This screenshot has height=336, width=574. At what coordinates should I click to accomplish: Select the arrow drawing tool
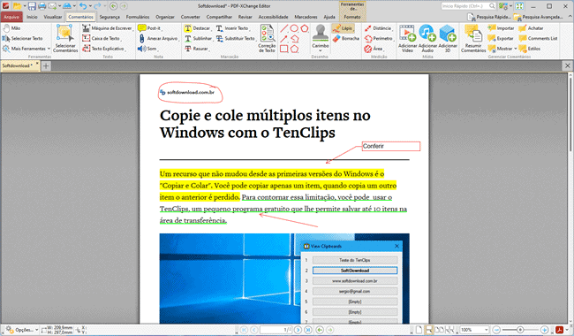pyautogui.click(x=283, y=39)
